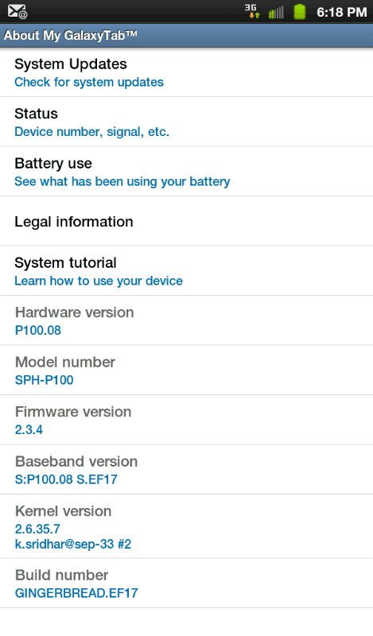Tap the 3G data indicator icon
The width and height of the screenshot is (373, 636).
[x=252, y=11]
